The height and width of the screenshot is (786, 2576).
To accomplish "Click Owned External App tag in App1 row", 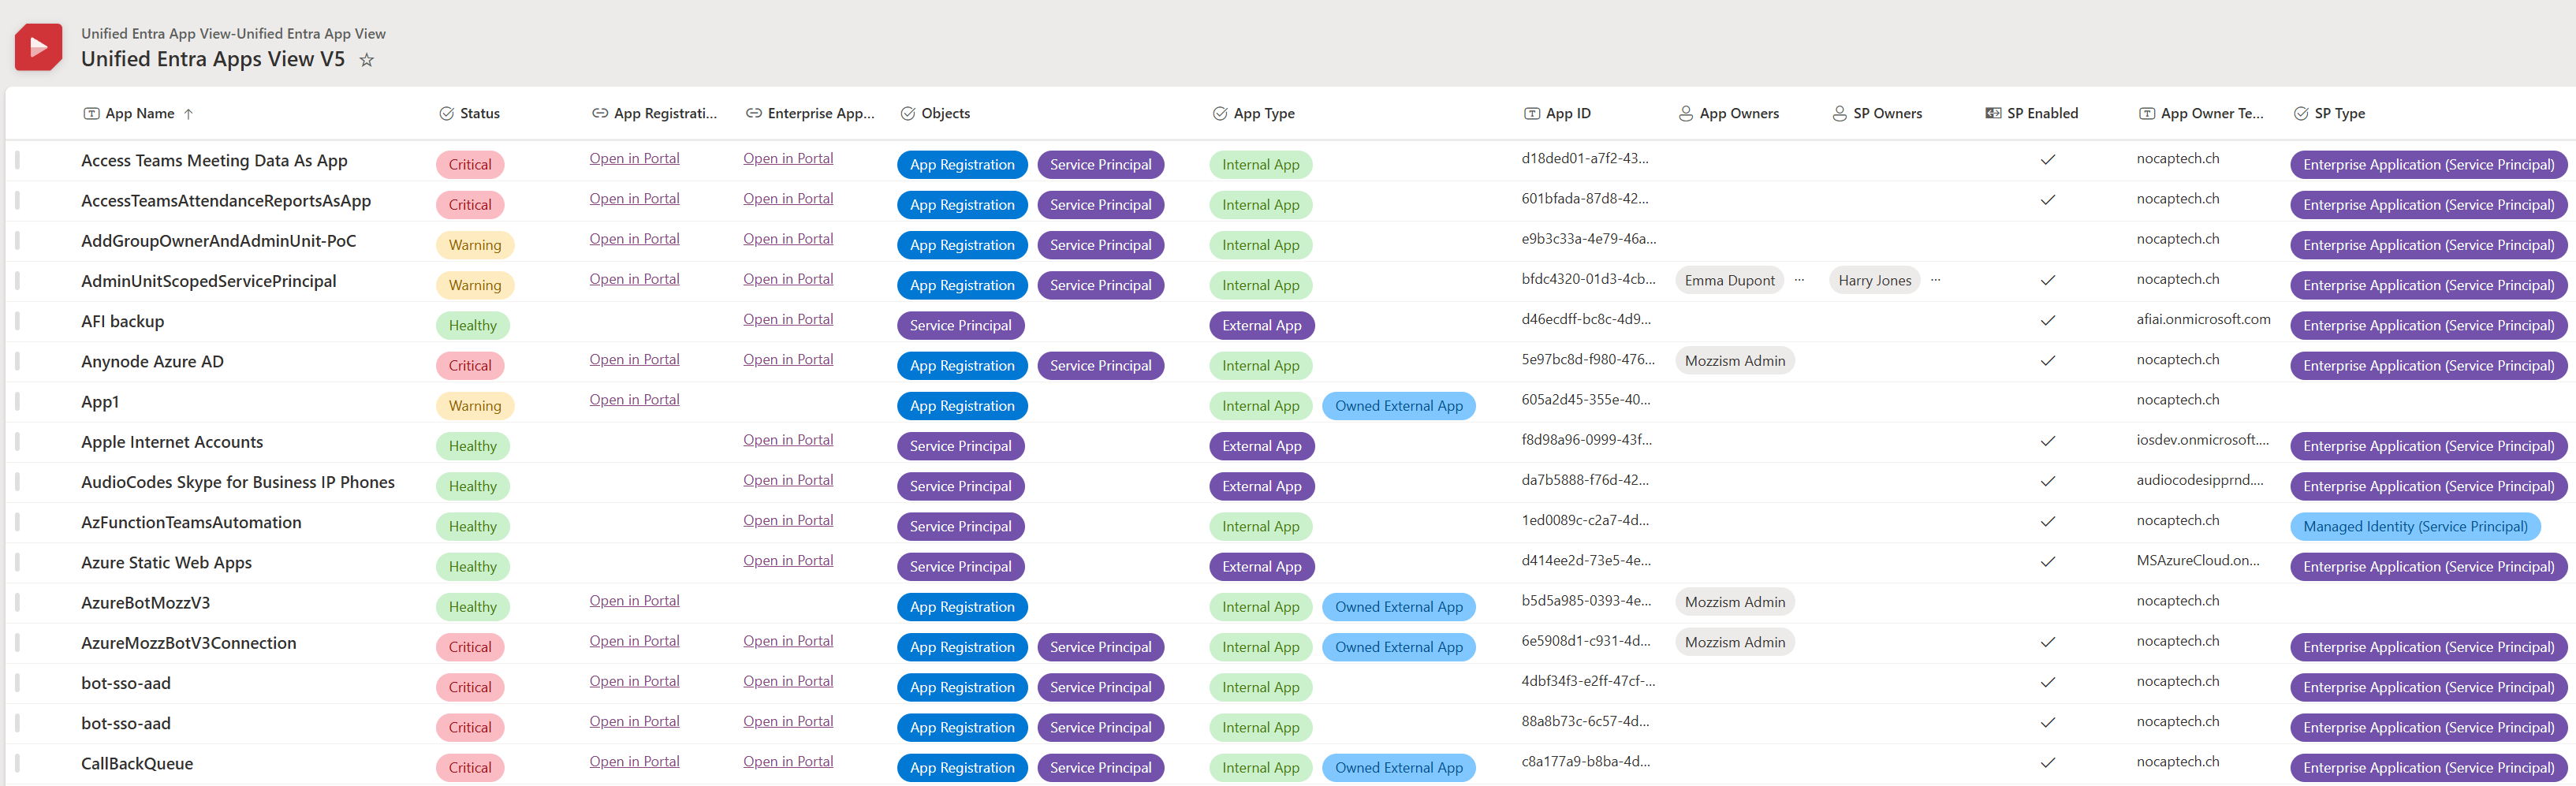I will pos(1398,406).
